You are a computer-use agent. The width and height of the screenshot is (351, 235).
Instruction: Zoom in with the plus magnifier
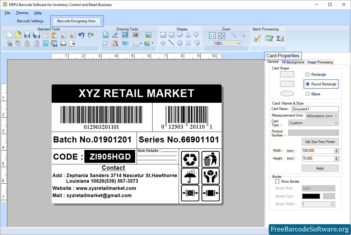coord(234,35)
